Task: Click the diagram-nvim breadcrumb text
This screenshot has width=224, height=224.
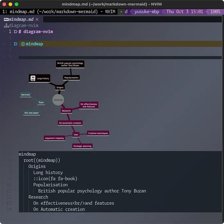Action: (24, 25)
